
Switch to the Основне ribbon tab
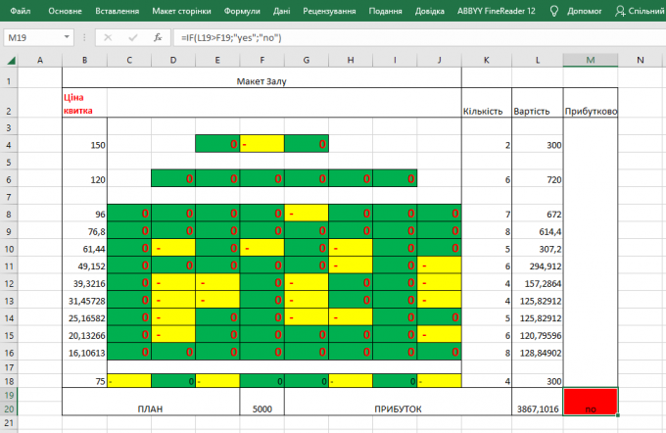[x=65, y=11]
